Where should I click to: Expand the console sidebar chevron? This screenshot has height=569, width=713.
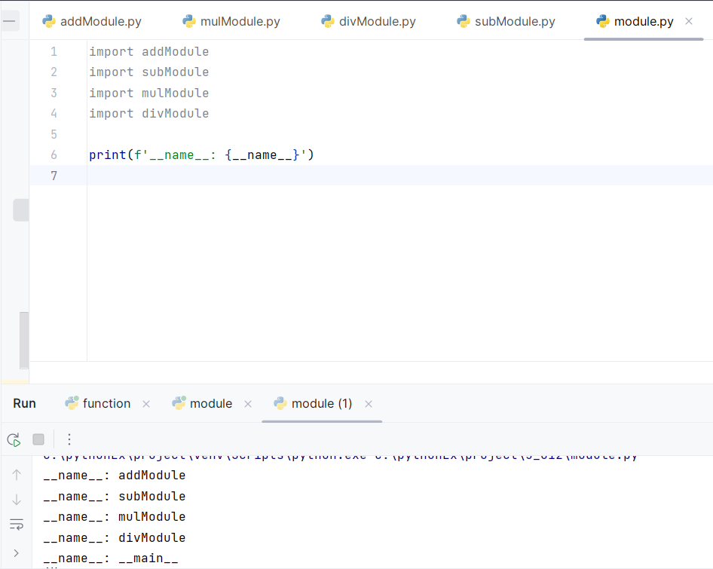point(17,553)
